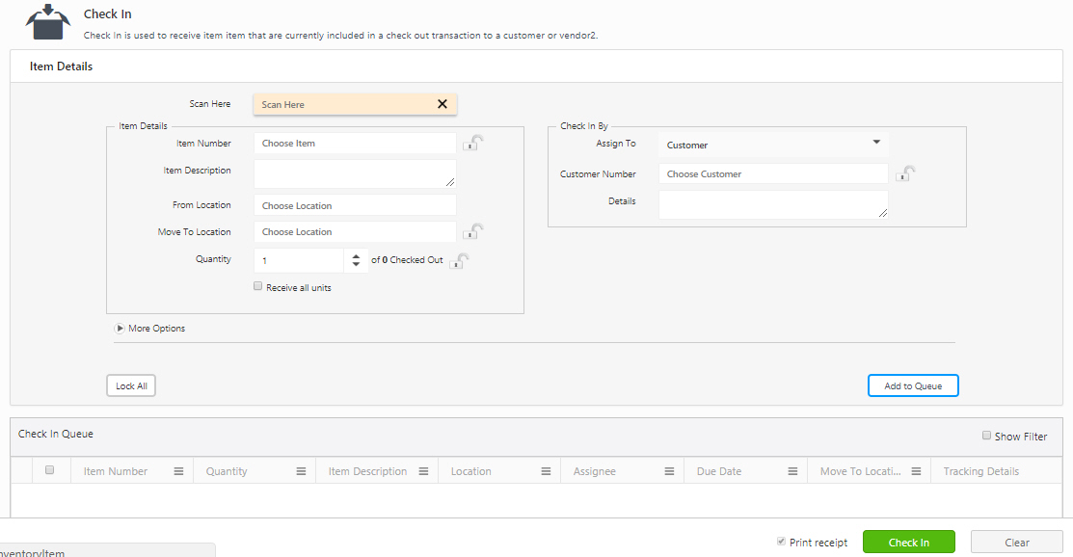Screen dimensions: 1073x557
Task: Sort by the Item Description column header
Action: point(367,471)
